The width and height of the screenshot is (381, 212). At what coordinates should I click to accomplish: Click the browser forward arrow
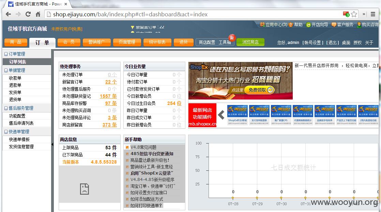(18, 14)
